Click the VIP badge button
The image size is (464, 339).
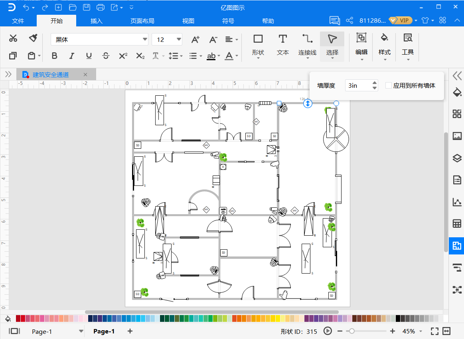401,20
